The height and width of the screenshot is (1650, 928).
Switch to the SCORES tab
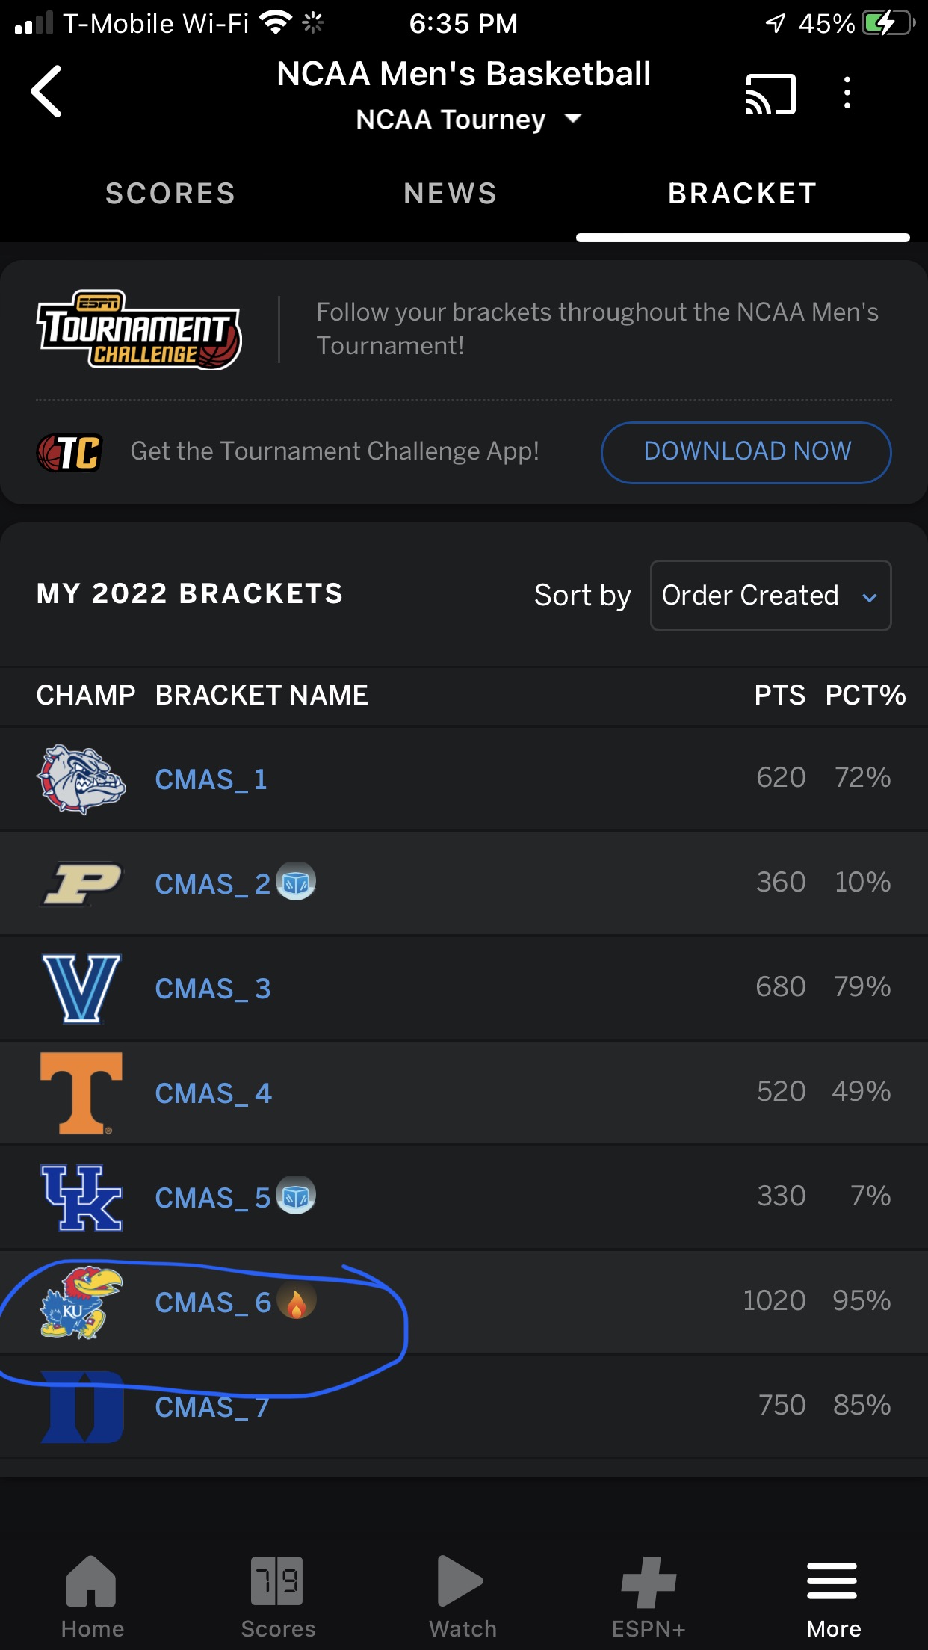[x=170, y=194]
